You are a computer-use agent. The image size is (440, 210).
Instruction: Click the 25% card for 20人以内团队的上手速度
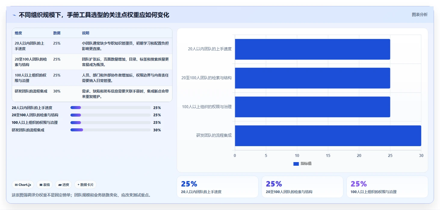[218, 187]
